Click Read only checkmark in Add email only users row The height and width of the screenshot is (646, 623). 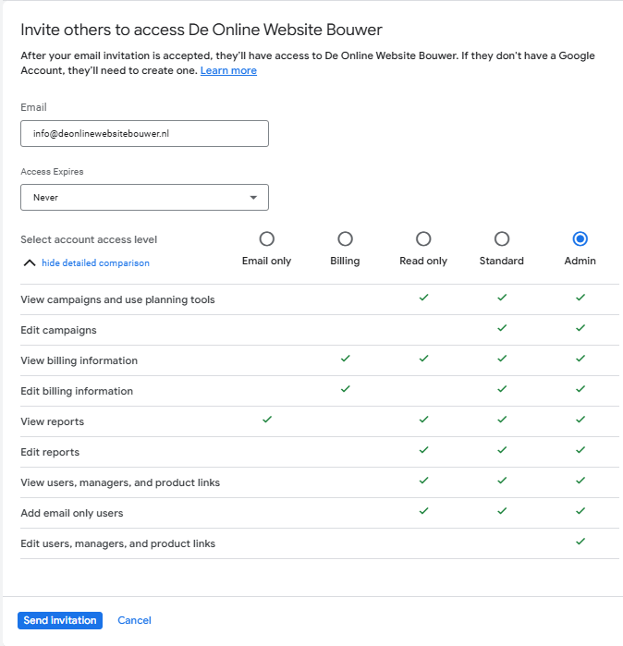423,511
